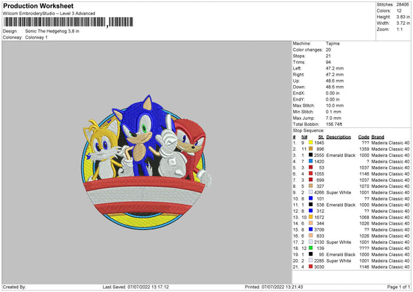Click the 'Code' column header
The height and width of the screenshot is (292, 413).
363,137
